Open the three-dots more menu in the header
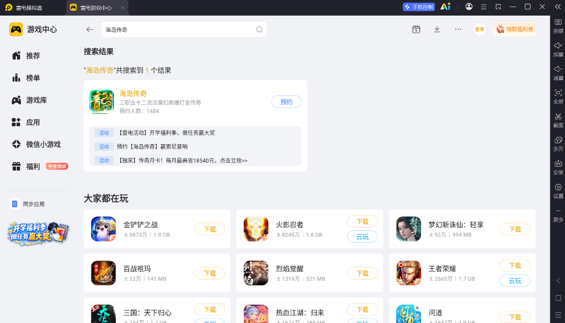 tap(458, 29)
